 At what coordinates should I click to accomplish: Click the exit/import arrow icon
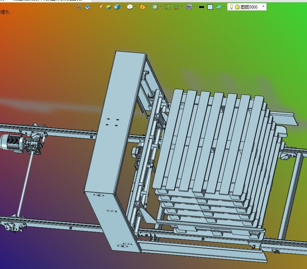[x=79, y=7]
